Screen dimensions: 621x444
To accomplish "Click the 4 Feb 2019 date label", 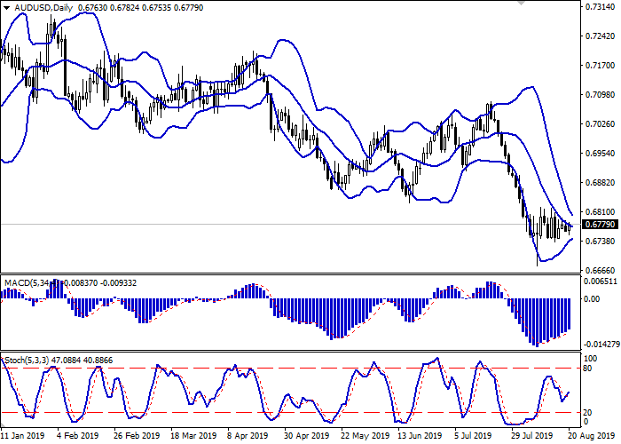I will click(77, 436).
